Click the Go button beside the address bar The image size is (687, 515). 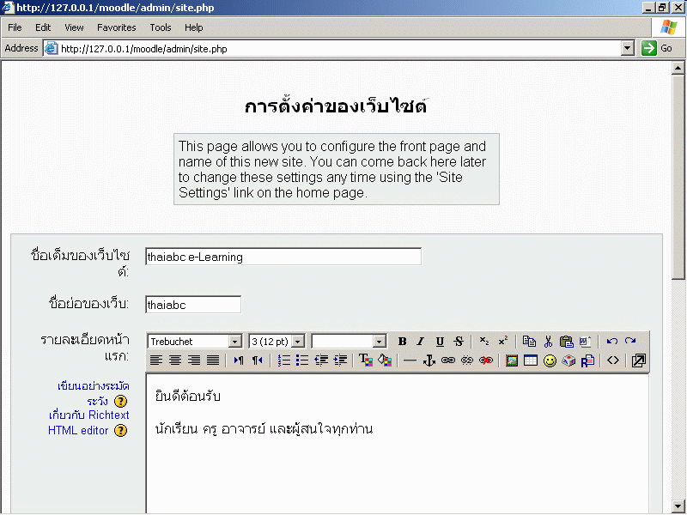pos(657,49)
